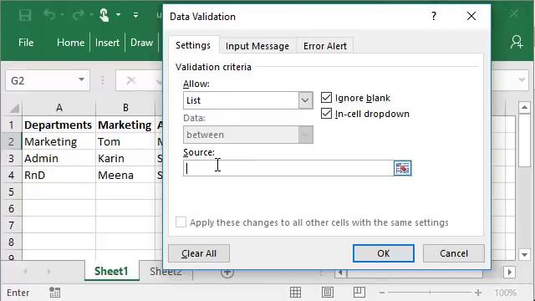535x301 pixels.
Task: Switch to Page Break Preview icon
Action: point(359,293)
